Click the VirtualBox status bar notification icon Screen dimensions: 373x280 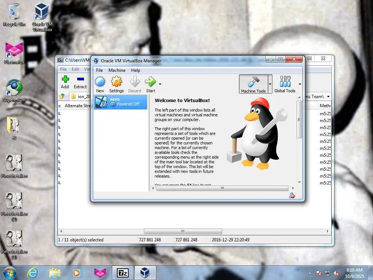[292, 195]
